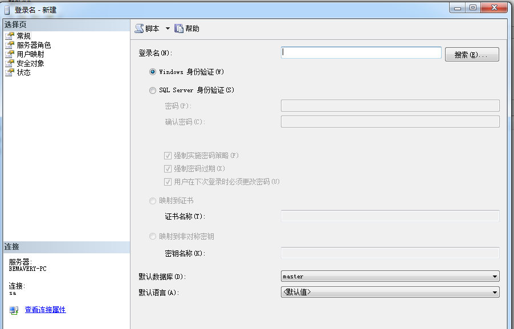Click the BEMAVERY-PC server name
This screenshot has height=329, width=514.
[x=27, y=269]
